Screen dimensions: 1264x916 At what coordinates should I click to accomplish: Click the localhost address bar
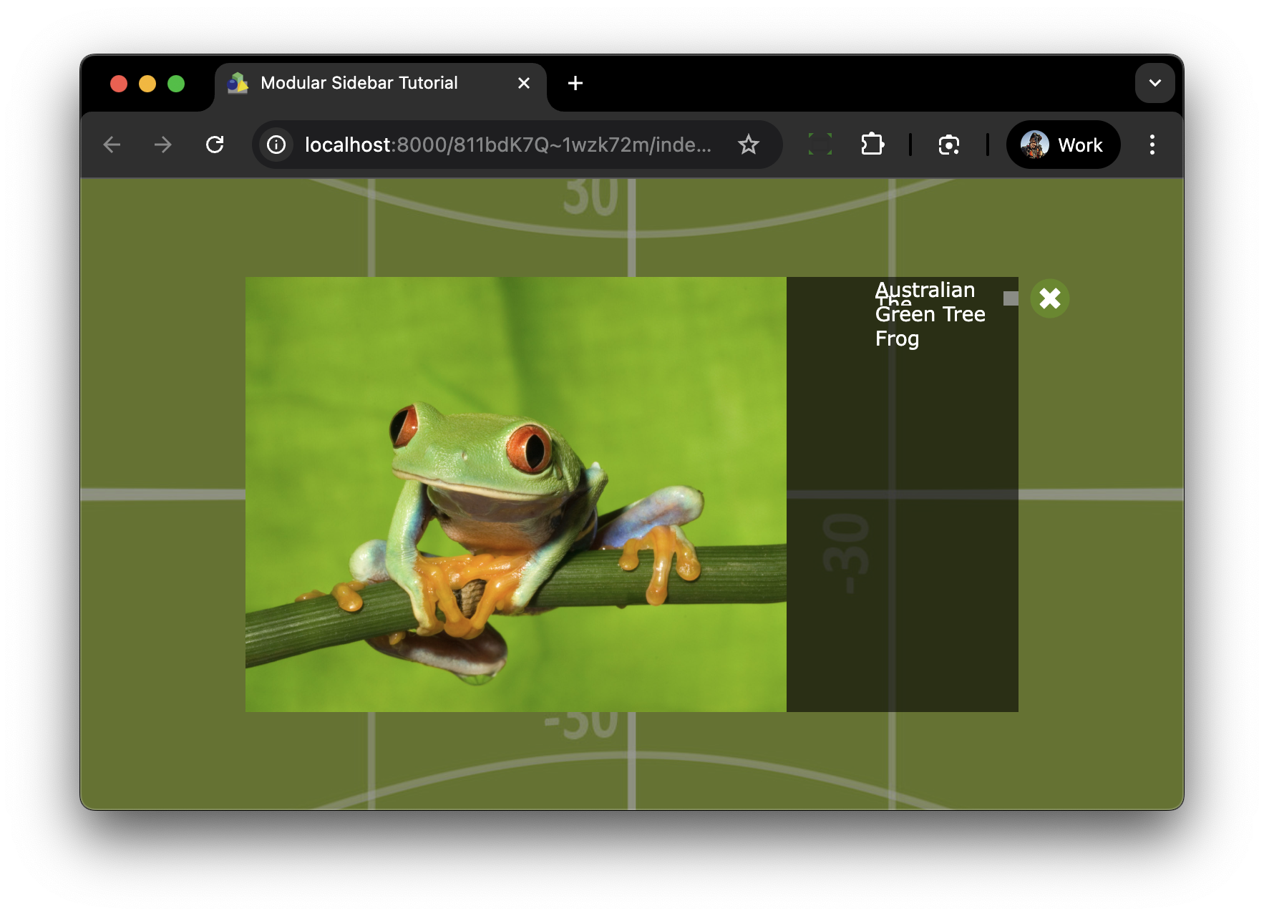517,145
